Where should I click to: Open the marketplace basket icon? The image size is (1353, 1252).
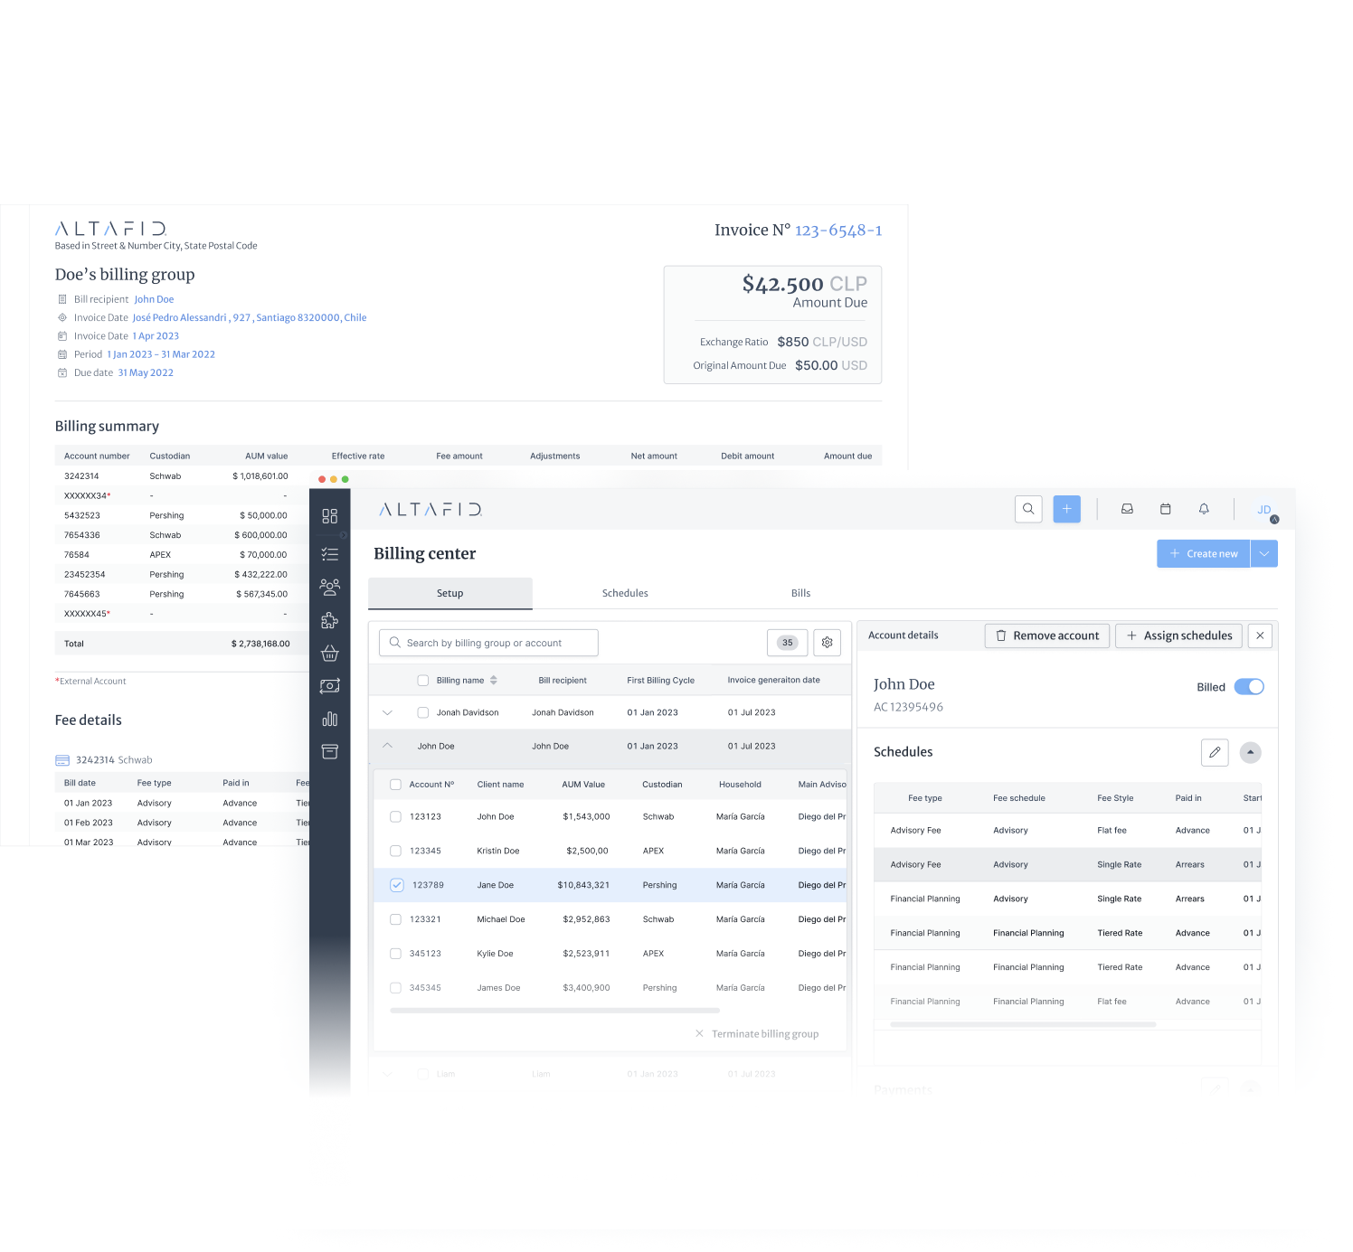point(330,653)
